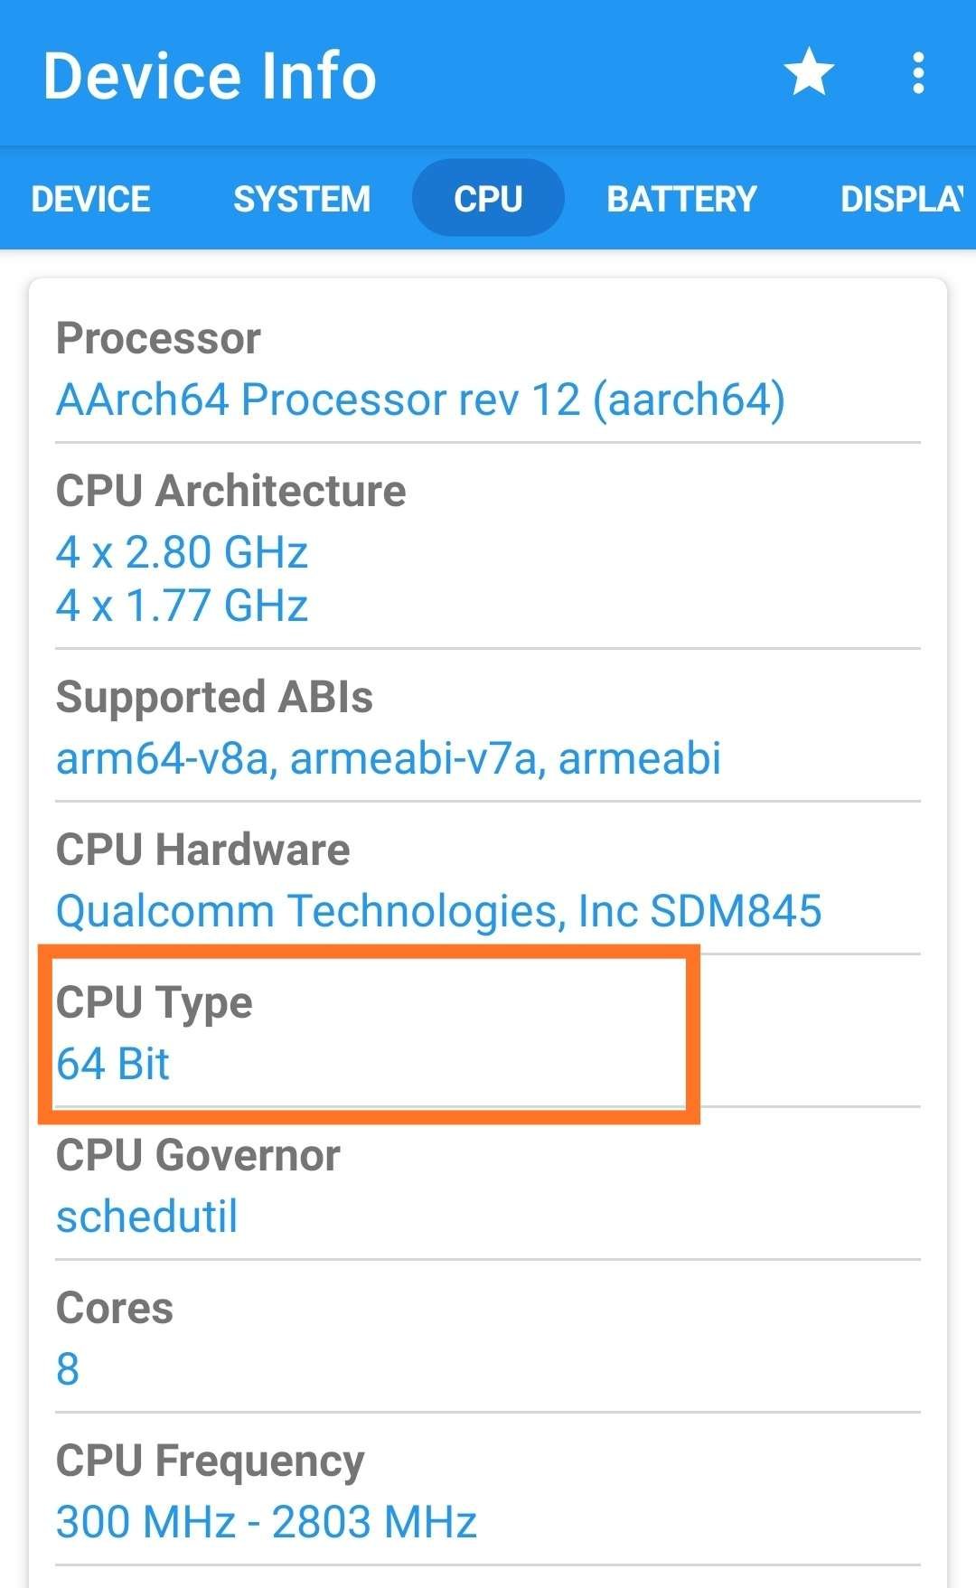Open the BATTERY tab
The image size is (976, 1588).
(x=681, y=199)
